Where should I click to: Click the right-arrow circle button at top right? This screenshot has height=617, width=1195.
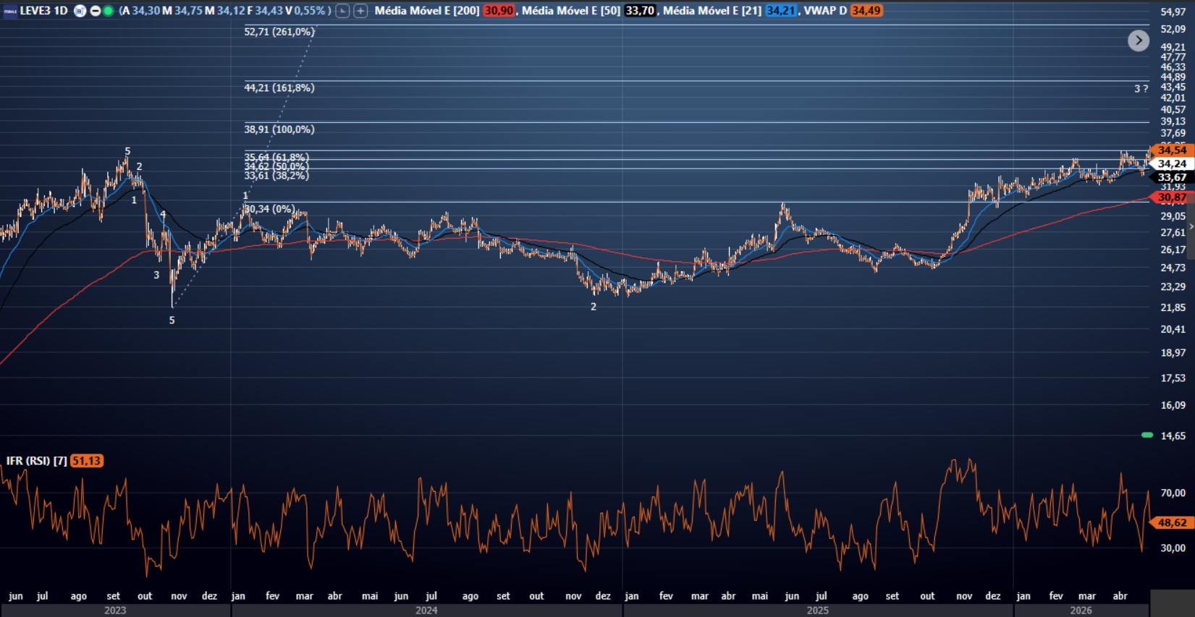pos(1139,41)
